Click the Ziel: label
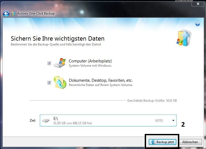206x149 pixels. (x=33, y=120)
